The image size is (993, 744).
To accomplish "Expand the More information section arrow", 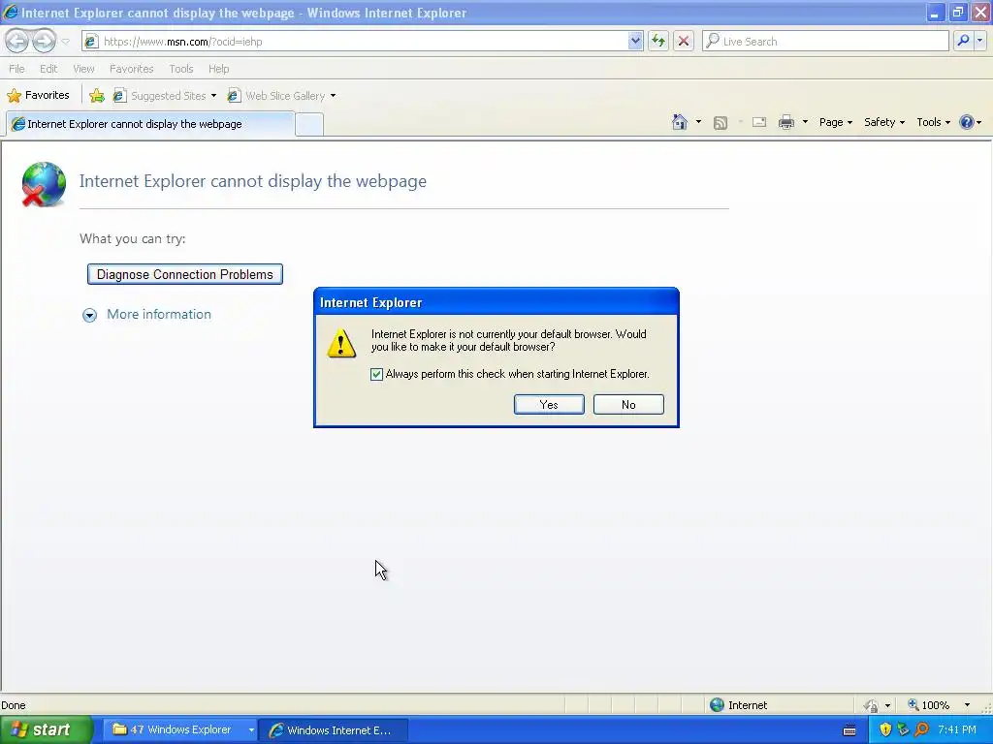I will point(90,315).
